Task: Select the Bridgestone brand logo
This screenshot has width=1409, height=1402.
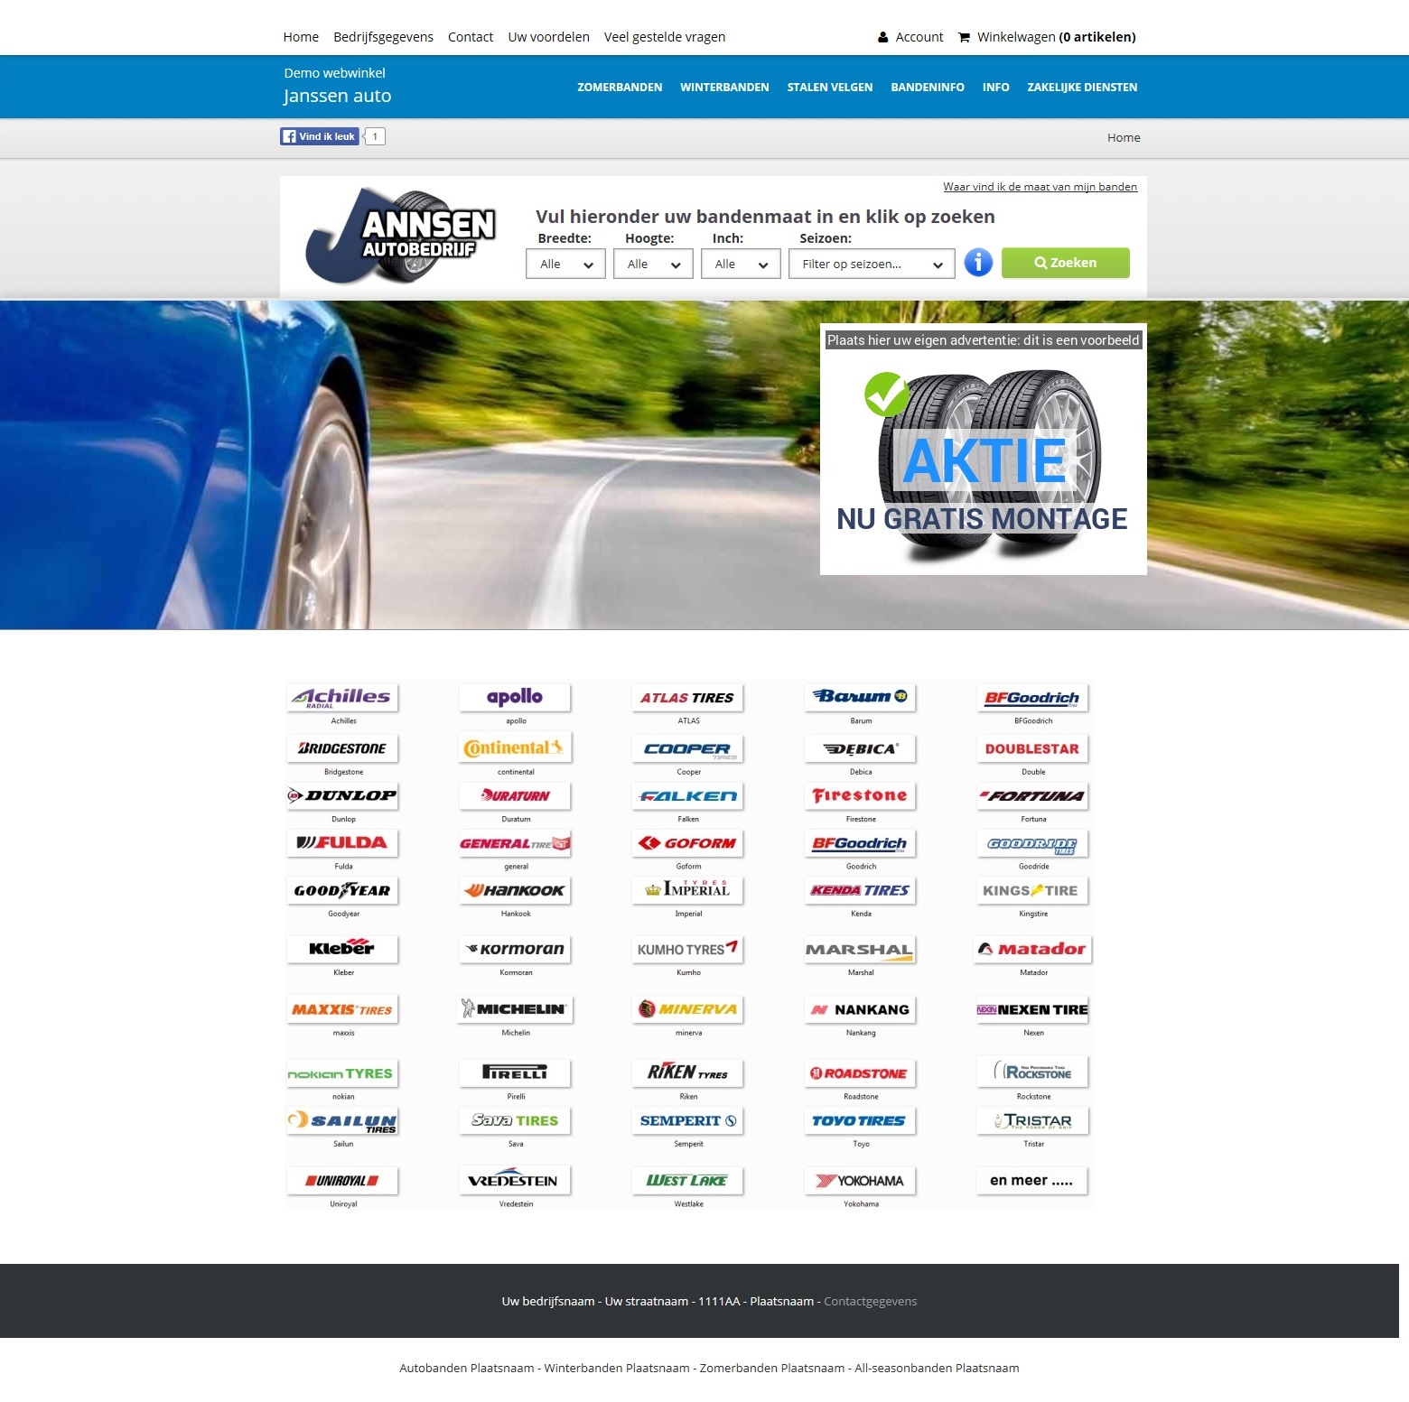Action: tap(343, 748)
